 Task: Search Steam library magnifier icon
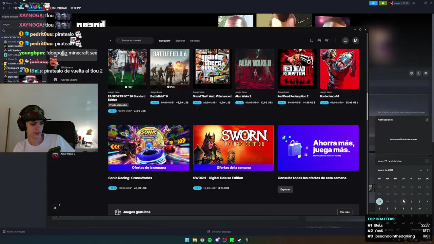point(4,31)
